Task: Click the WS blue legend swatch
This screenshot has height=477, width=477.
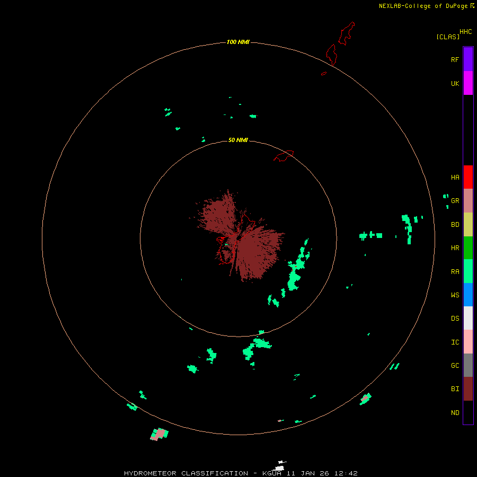Action: [468, 295]
